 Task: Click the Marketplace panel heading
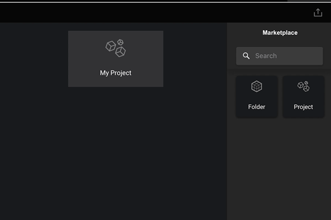(x=280, y=33)
